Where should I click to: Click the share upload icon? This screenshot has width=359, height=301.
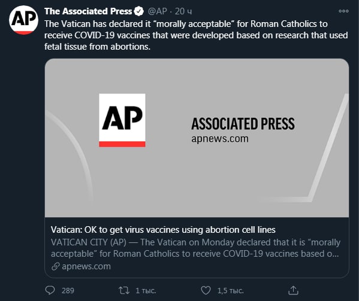click(x=293, y=290)
